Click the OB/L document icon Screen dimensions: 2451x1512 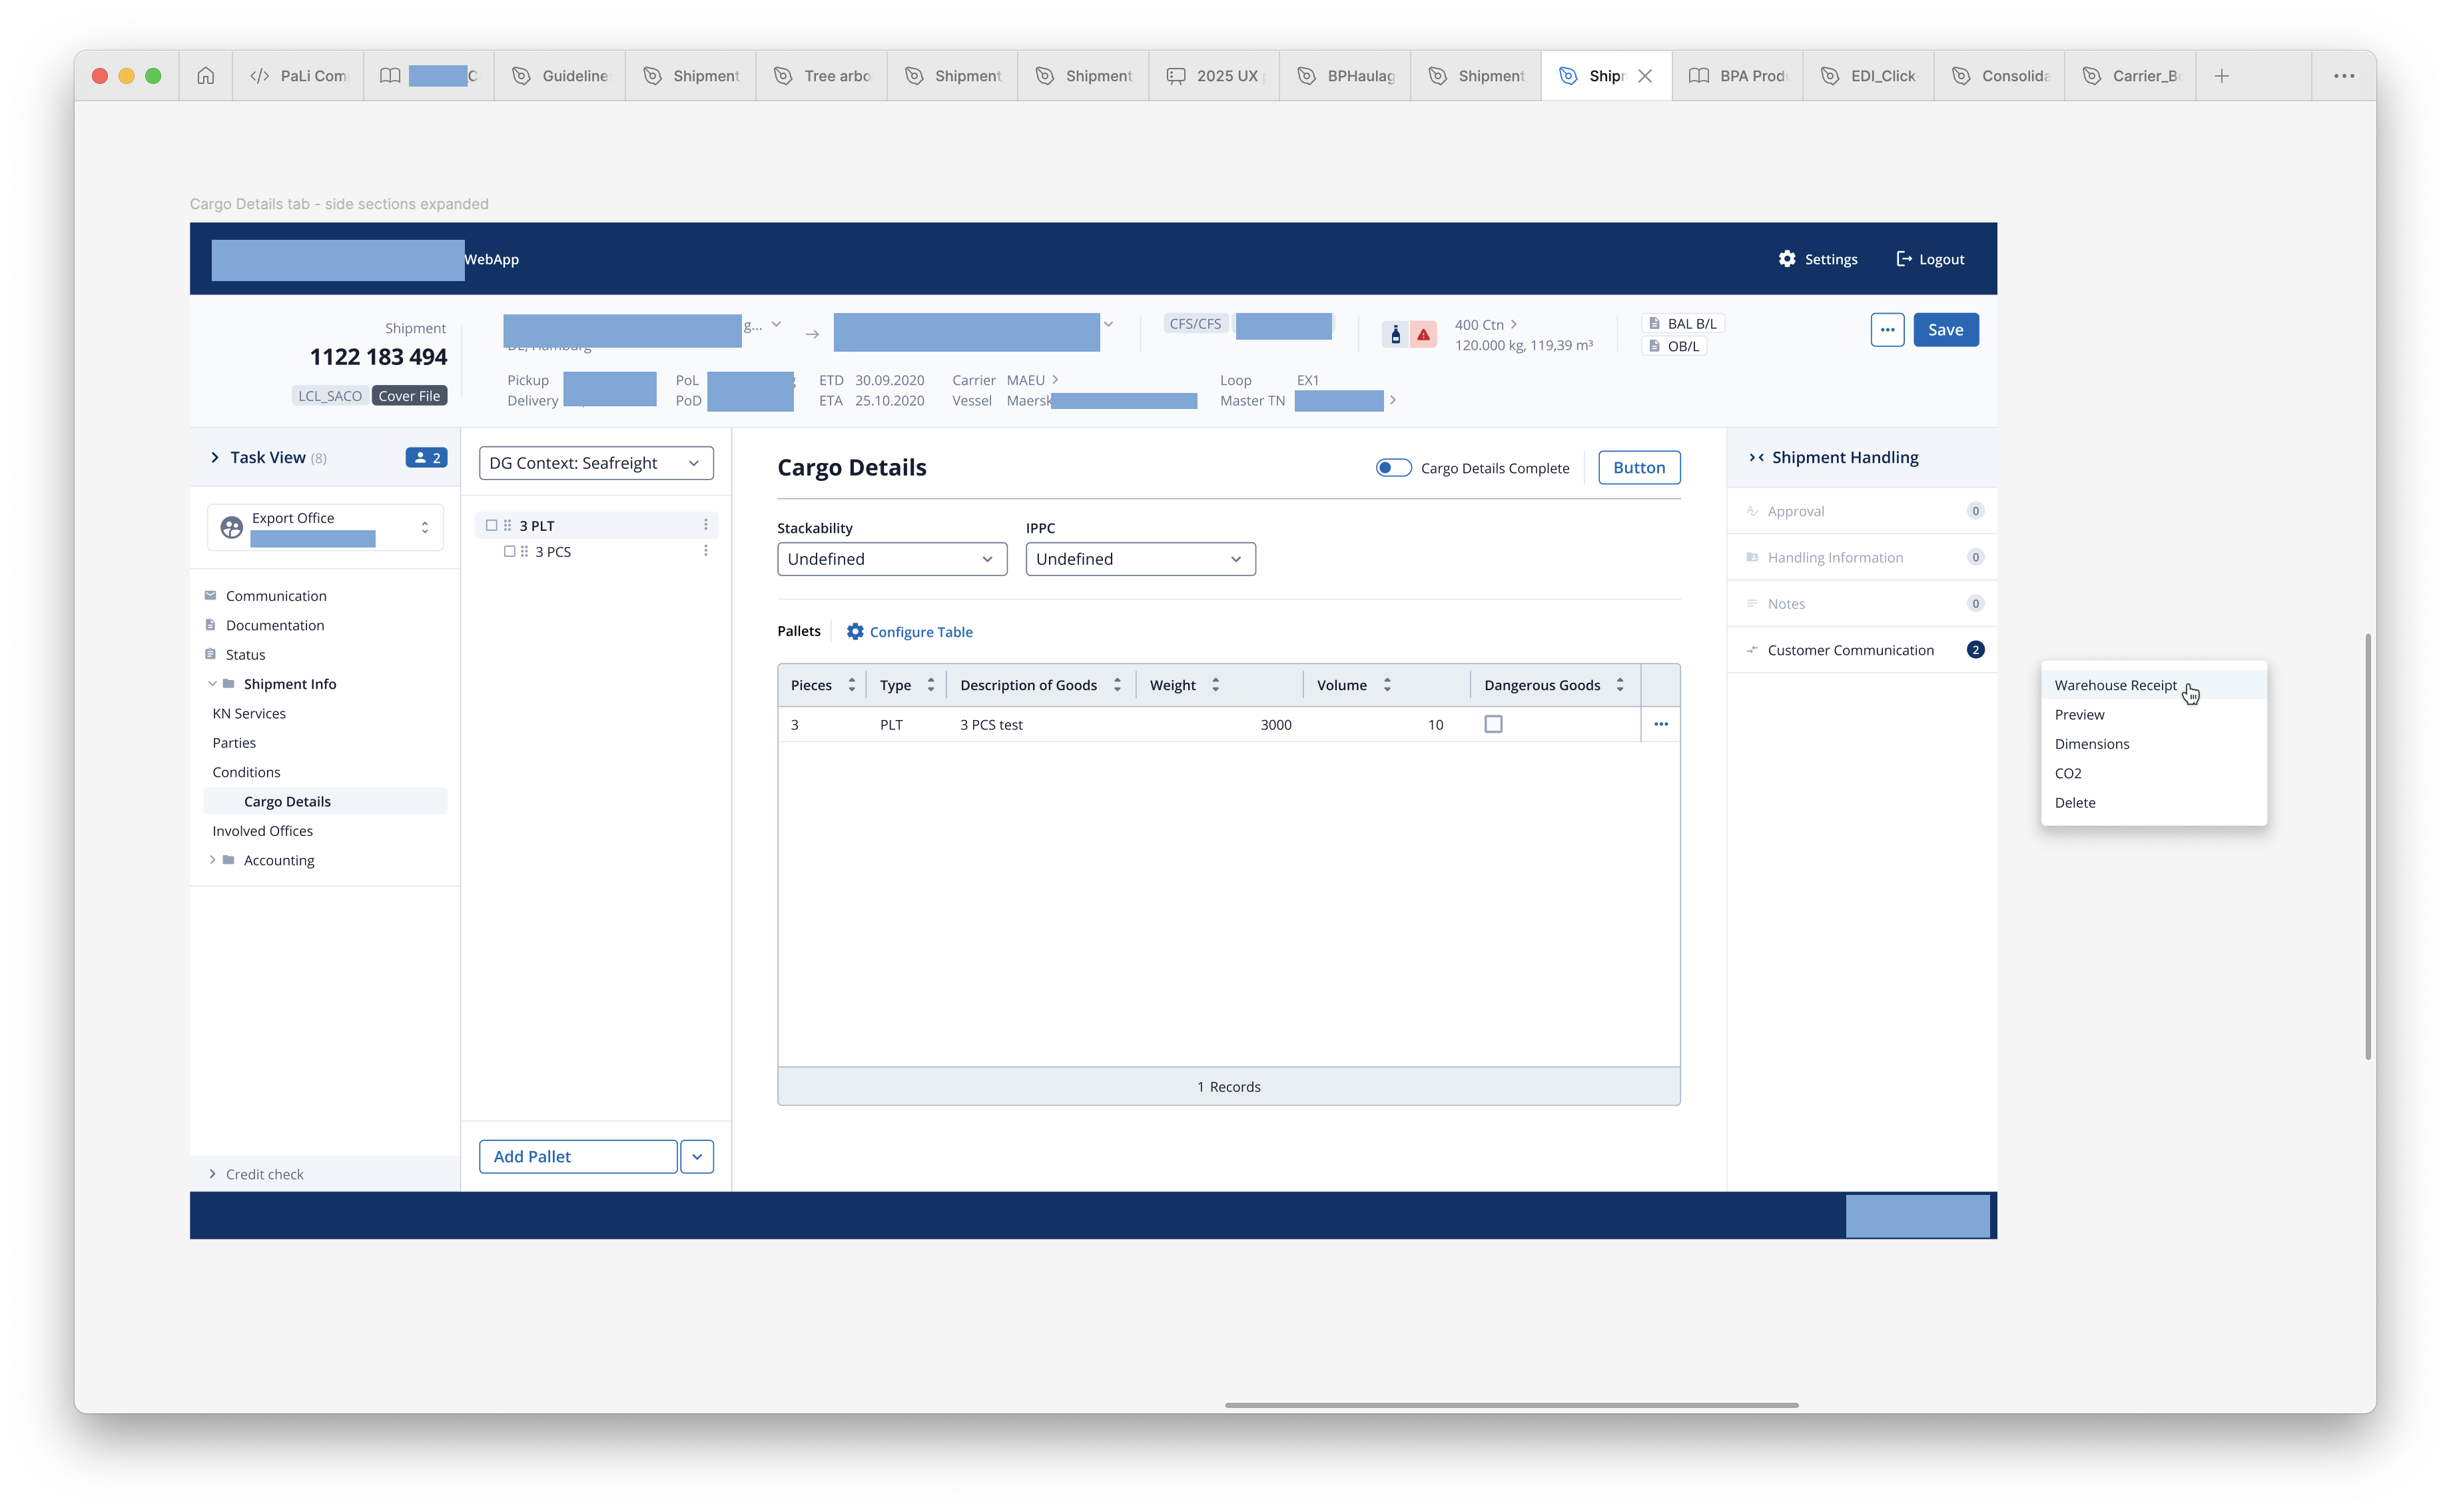pyautogui.click(x=1654, y=346)
